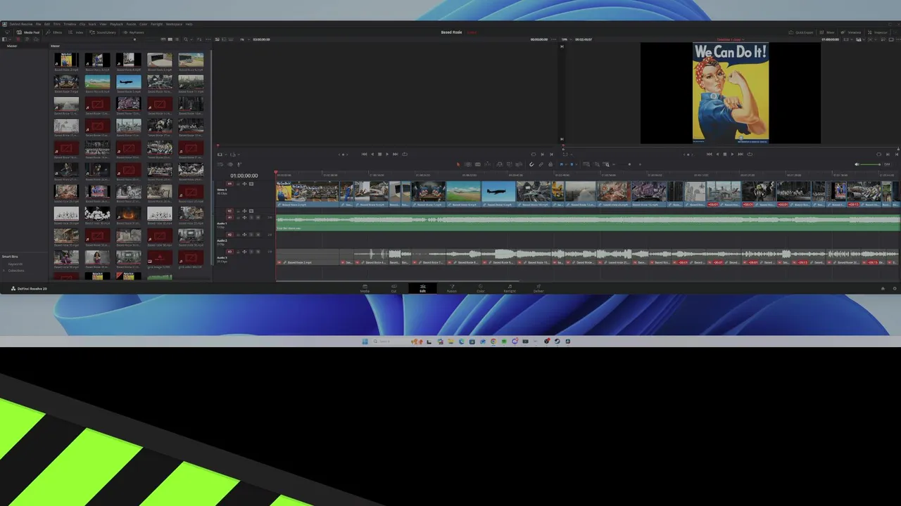This screenshot has width=901, height=506.
Task: Open the Sound Library panel
Action: (x=103, y=32)
